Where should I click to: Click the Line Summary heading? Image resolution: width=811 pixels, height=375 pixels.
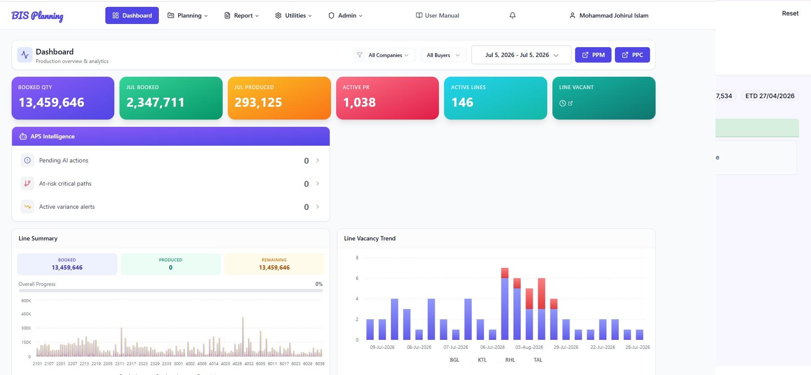(38, 238)
